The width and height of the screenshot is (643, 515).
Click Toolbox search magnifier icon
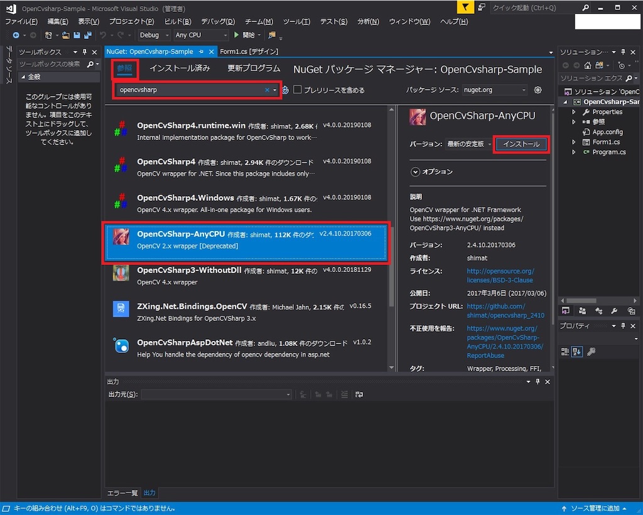point(90,64)
